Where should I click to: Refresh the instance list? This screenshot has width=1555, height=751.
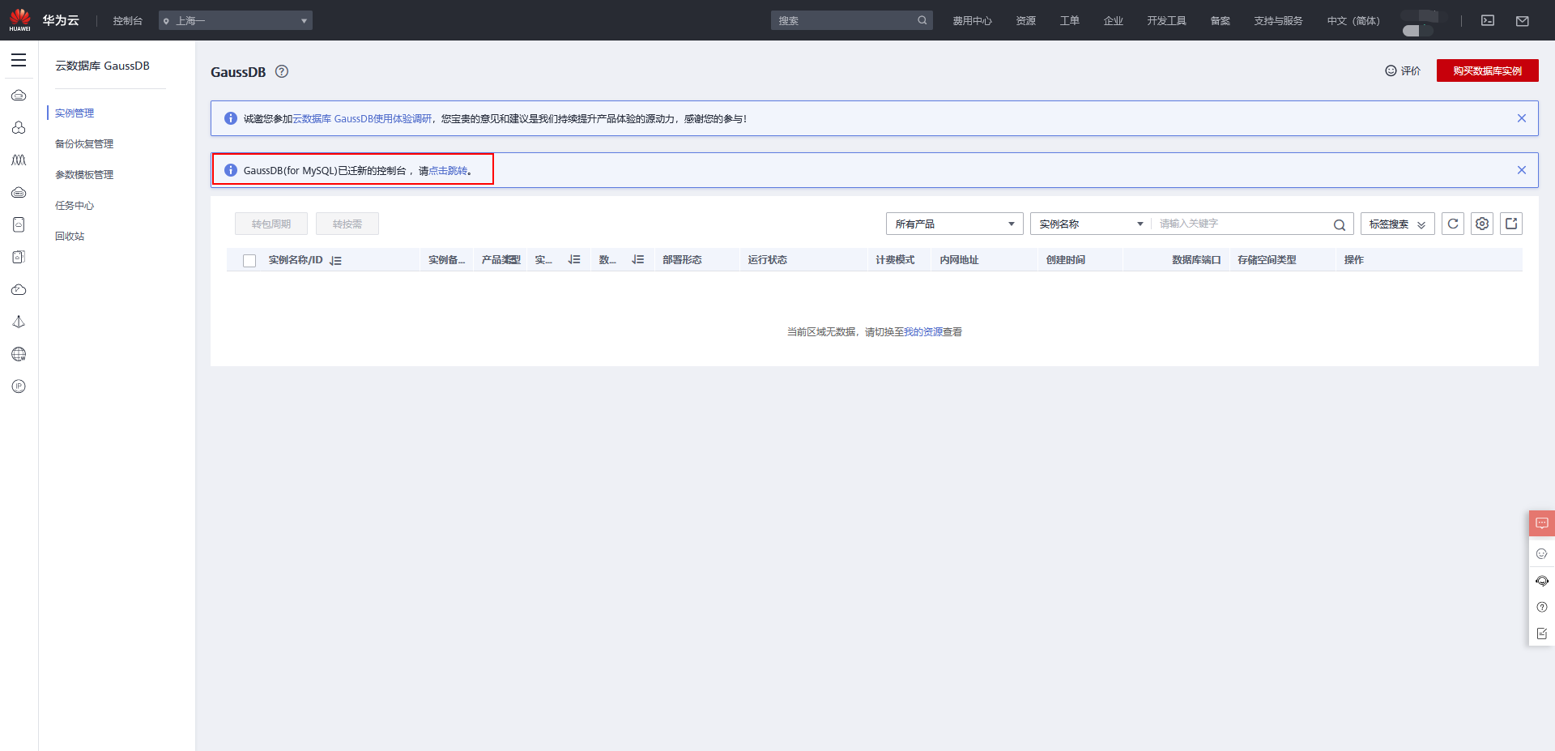tap(1453, 224)
